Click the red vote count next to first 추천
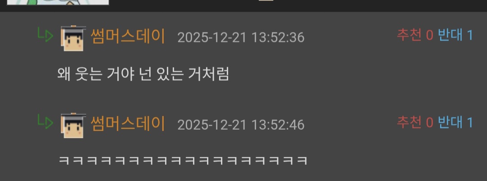 [430, 36]
